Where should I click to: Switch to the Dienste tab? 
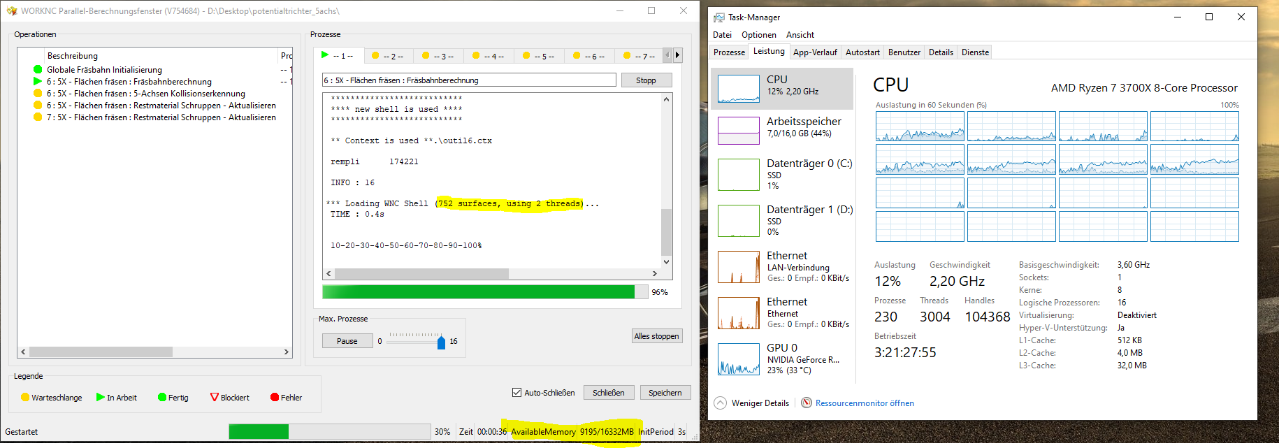(975, 52)
